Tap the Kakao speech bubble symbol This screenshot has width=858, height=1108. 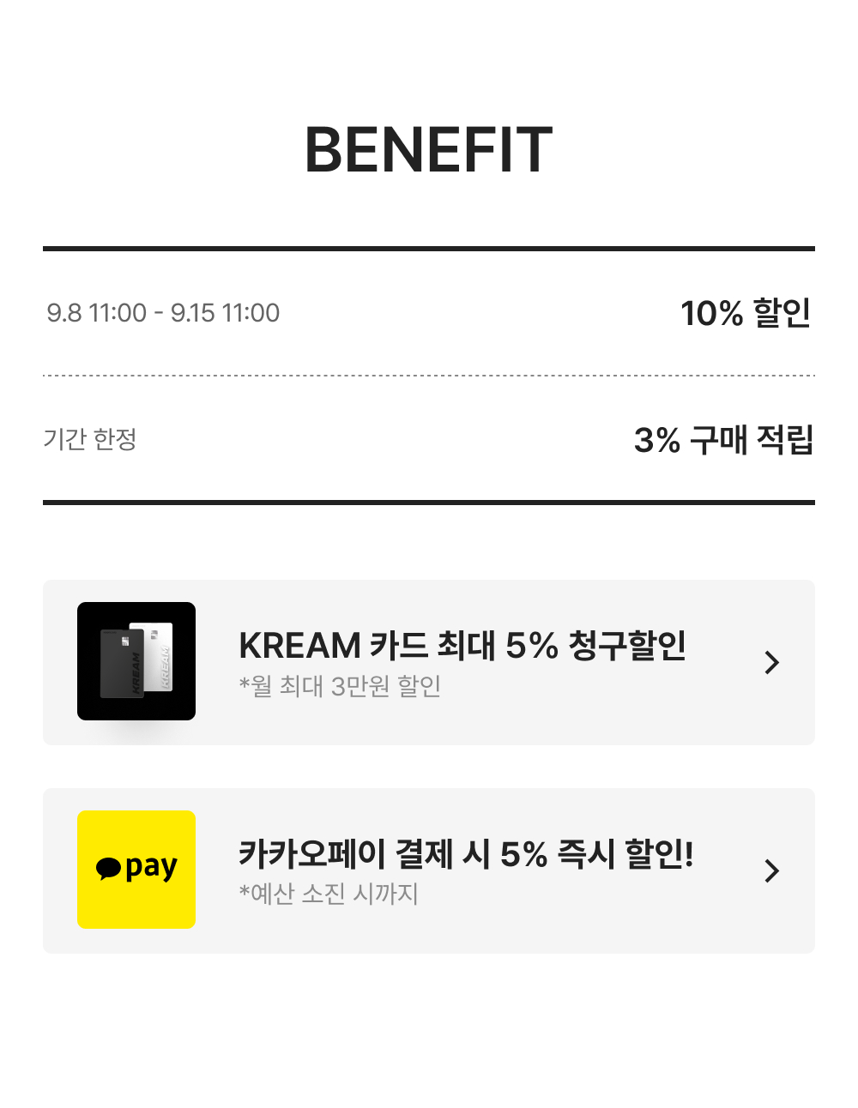point(108,868)
